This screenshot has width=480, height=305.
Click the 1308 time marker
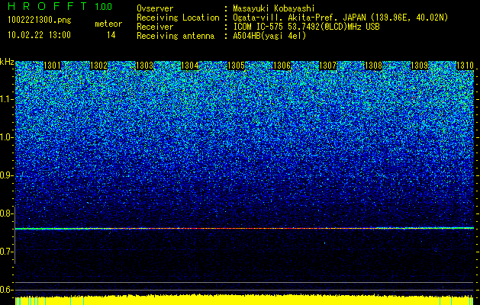(373, 66)
